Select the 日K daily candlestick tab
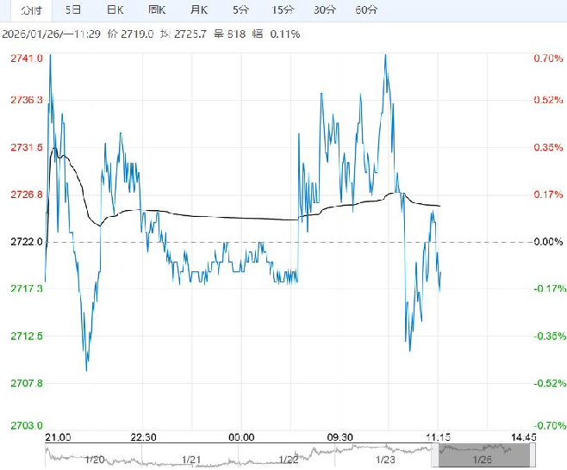The image size is (567, 470). click(x=115, y=11)
